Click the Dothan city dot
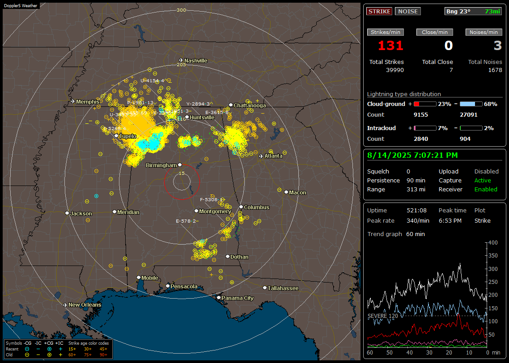The width and height of the screenshot is (509, 363). [228, 257]
